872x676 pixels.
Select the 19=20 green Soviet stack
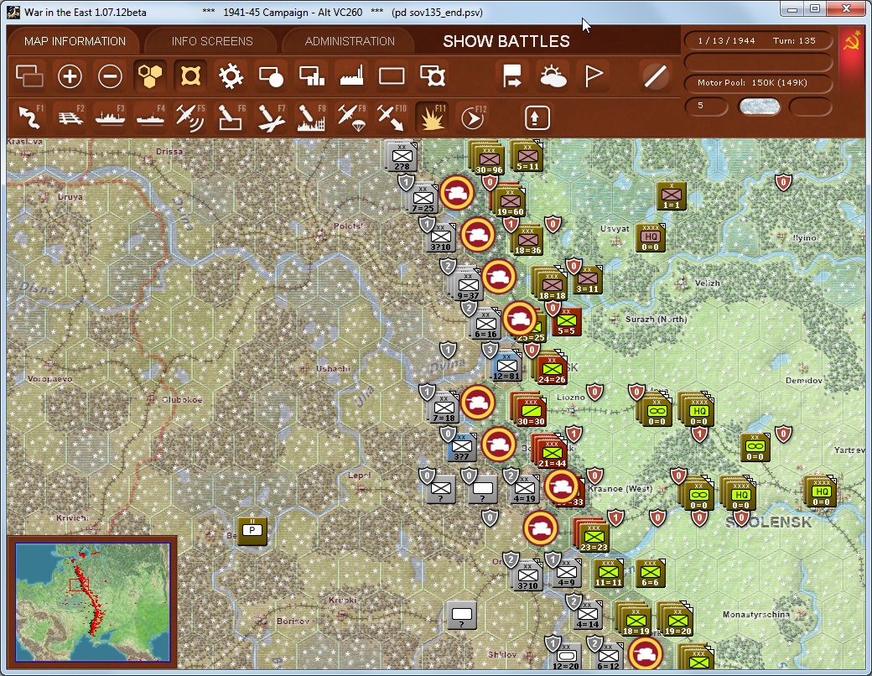[x=676, y=619]
